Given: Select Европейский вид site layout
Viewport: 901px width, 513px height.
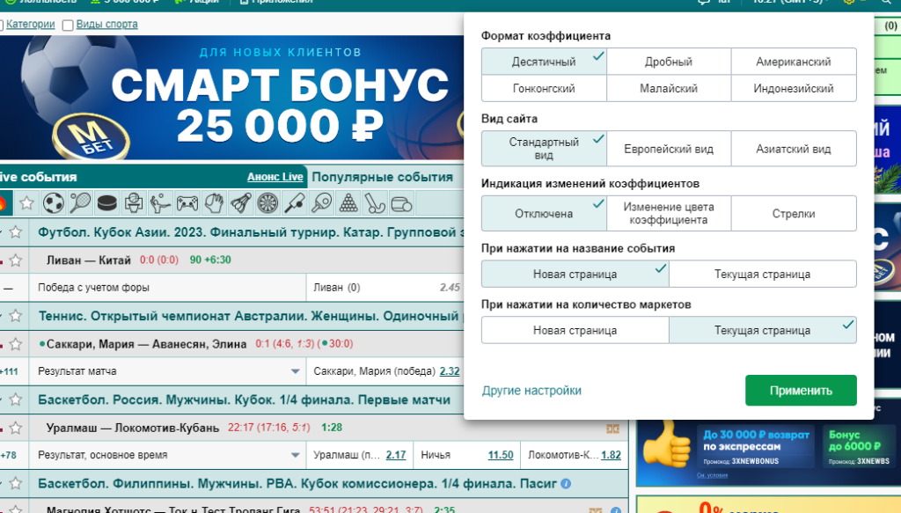Looking at the screenshot, I should click(669, 149).
